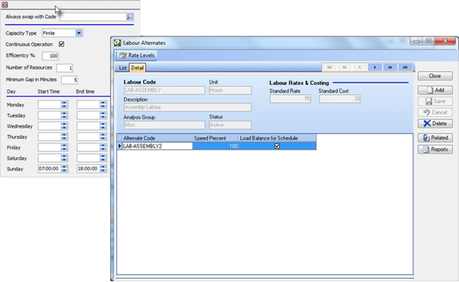Click the Save button
Screen dimensions: 459x282
point(435,101)
